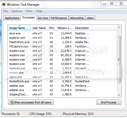Screen dimensions: 127x118
Task: Sort by Memory column header
Action: 65,28
